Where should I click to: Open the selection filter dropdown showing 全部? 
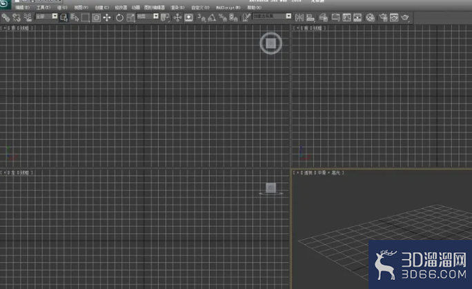click(46, 17)
